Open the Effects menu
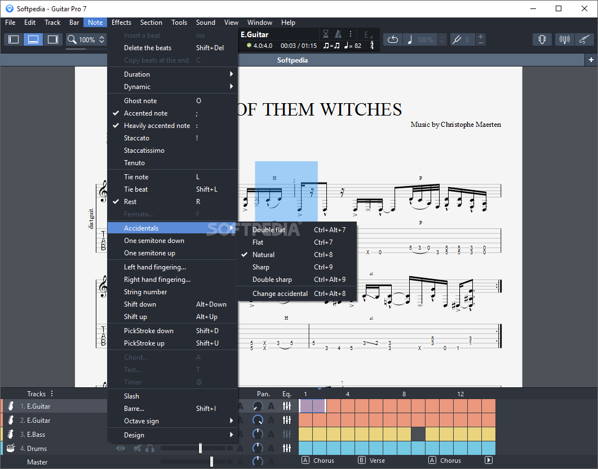The width and height of the screenshot is (598, 469). pos(121,23)
